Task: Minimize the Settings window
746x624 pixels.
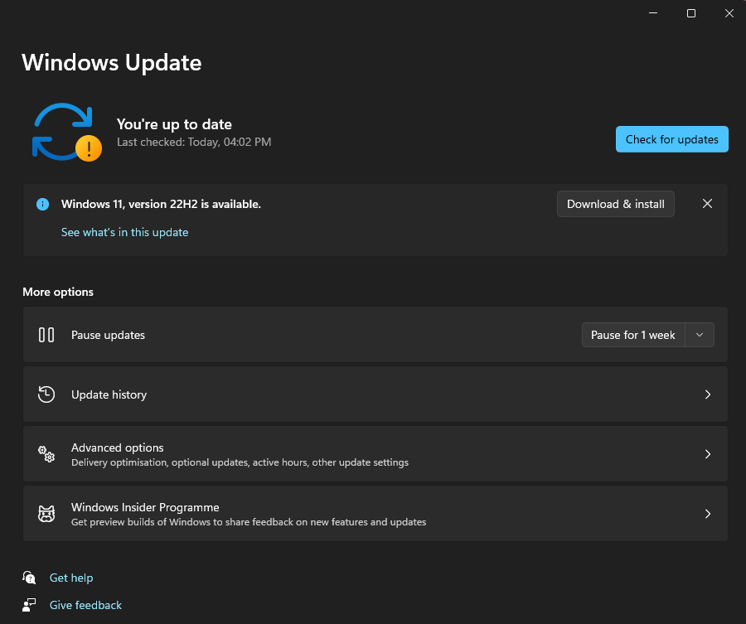Action: click(653, 13)
